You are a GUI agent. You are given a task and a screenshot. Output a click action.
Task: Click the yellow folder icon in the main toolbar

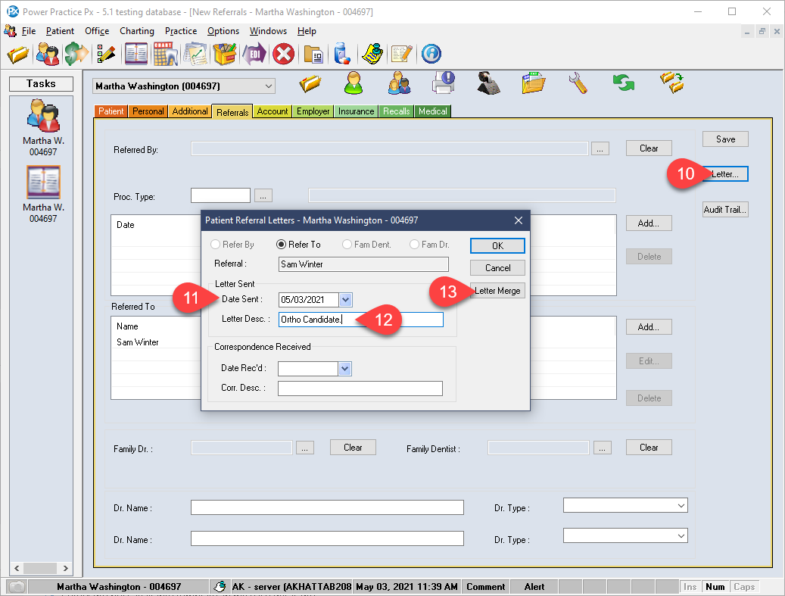click(x=17, y=54)
